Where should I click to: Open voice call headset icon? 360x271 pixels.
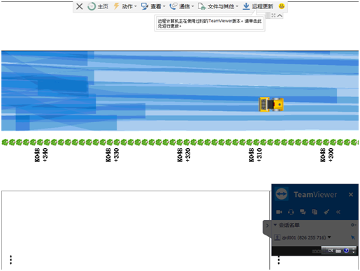[291, 212]
